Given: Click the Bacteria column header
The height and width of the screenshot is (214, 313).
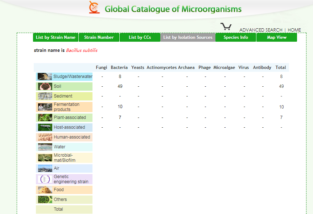Looking at the screenshot, I should point(119,67).
